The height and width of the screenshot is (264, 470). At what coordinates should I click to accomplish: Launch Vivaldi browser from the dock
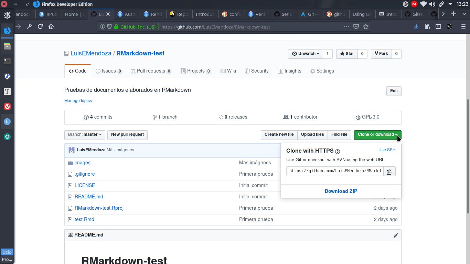7,107
